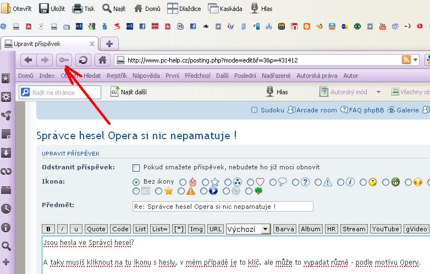Open the Downloads panel in the sidebar
The width and height of the screenshot is (430, 274).
coord(6,153)
